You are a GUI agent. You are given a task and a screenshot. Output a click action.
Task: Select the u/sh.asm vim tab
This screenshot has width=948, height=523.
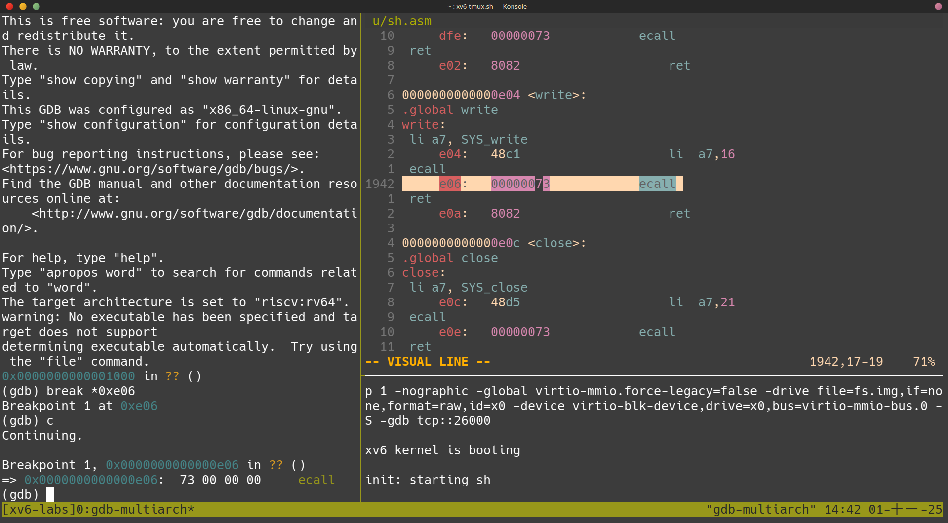(401, 21)
